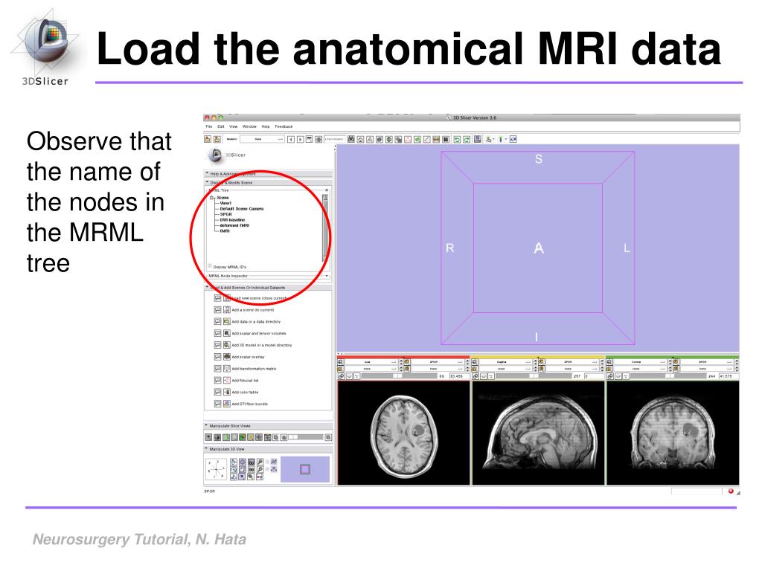
Task: Open the View menu
Action: tap(233, 126)
